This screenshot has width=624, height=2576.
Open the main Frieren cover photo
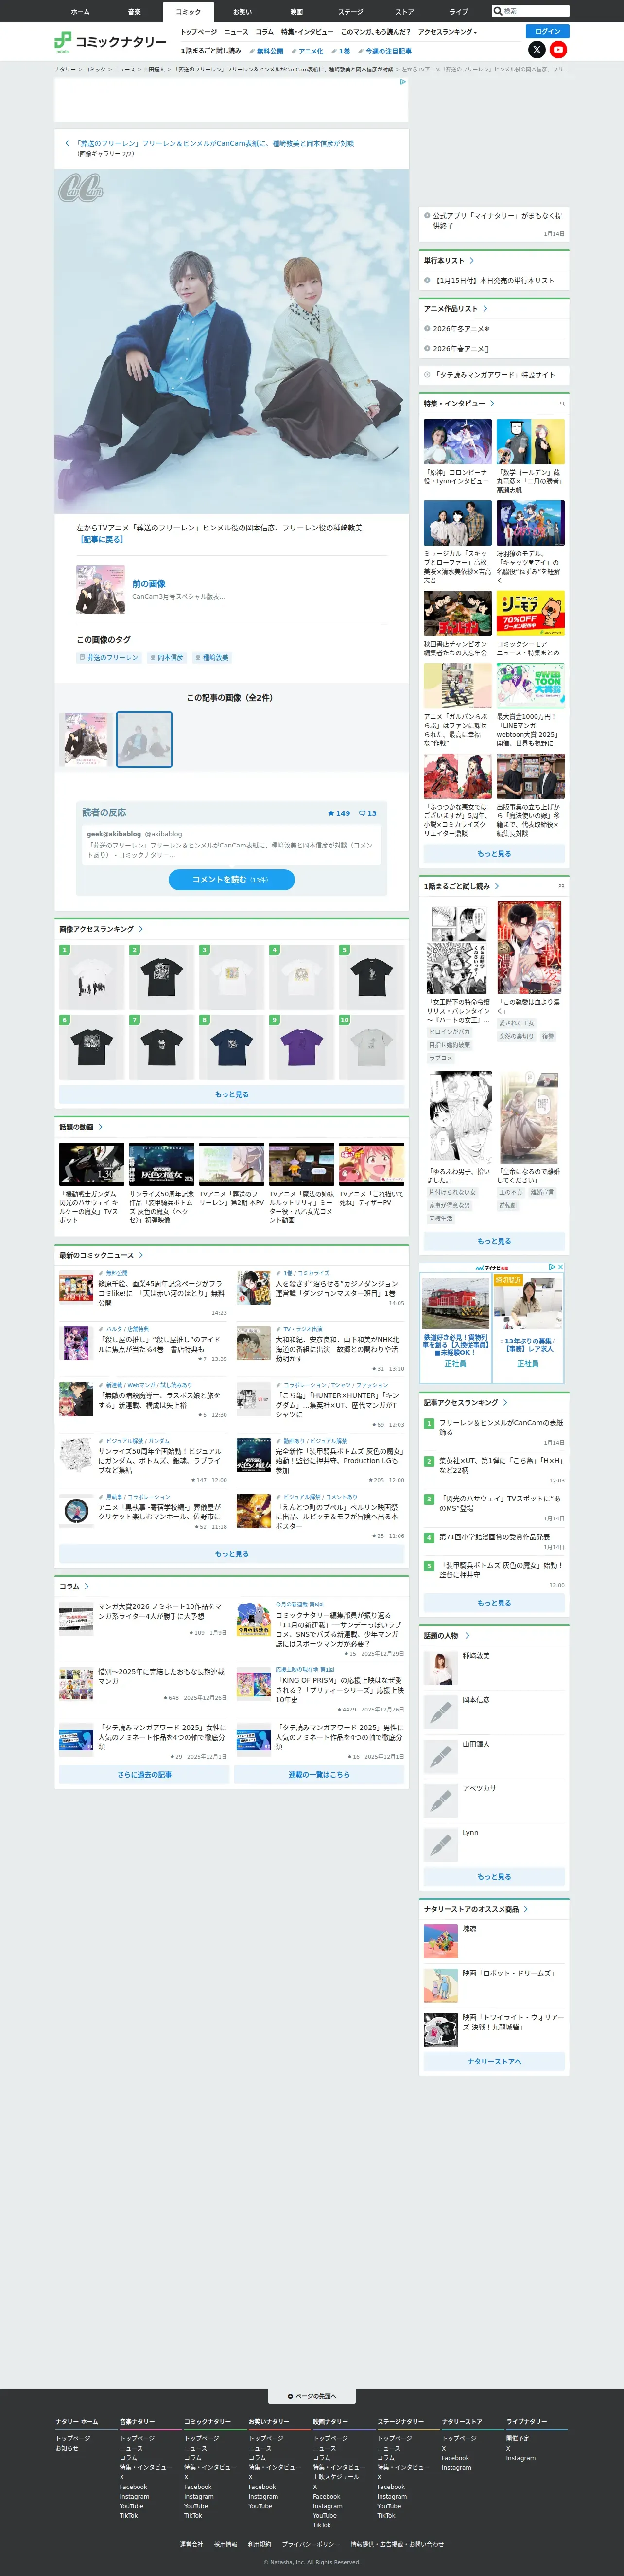(232, 341)
